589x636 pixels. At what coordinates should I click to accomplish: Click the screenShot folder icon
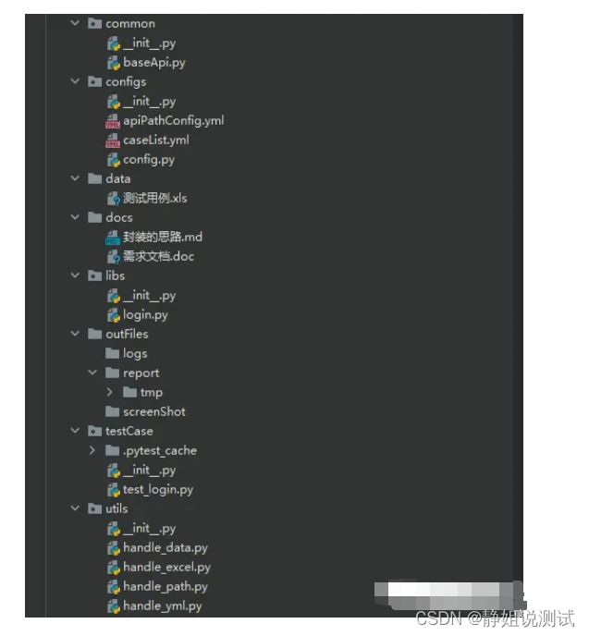[113, 411]
